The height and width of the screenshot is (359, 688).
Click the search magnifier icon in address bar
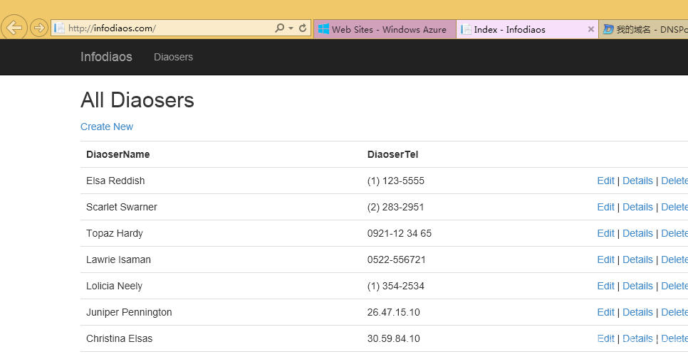pos(279,28)
